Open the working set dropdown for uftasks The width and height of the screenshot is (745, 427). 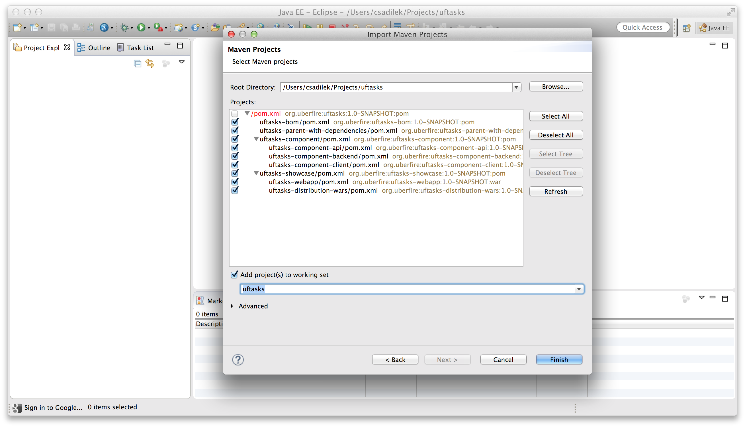pyautogui.click(x=579, y=289)
